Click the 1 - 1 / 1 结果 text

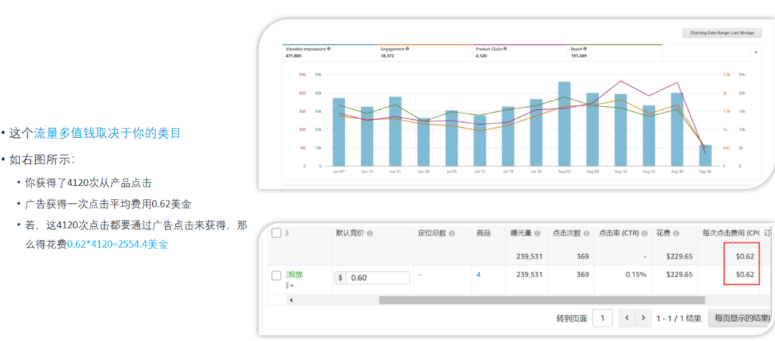679,319
